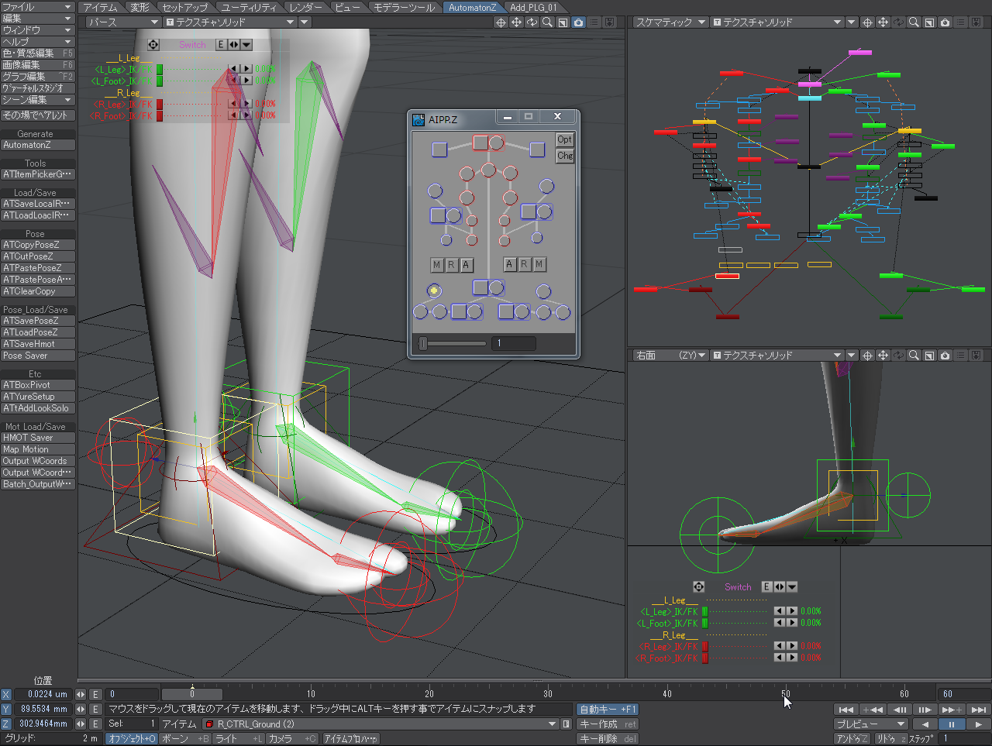The width and height of the screenshot is (992, 746).
Task: Toggle the X axis position lock button
Action: click(x=6, y=695)
